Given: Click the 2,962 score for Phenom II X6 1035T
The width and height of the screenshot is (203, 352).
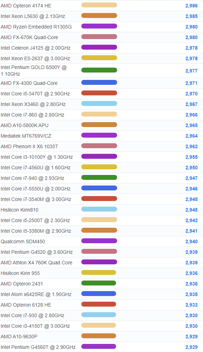Looking at the screenshot, I should (x=191, y=146).
